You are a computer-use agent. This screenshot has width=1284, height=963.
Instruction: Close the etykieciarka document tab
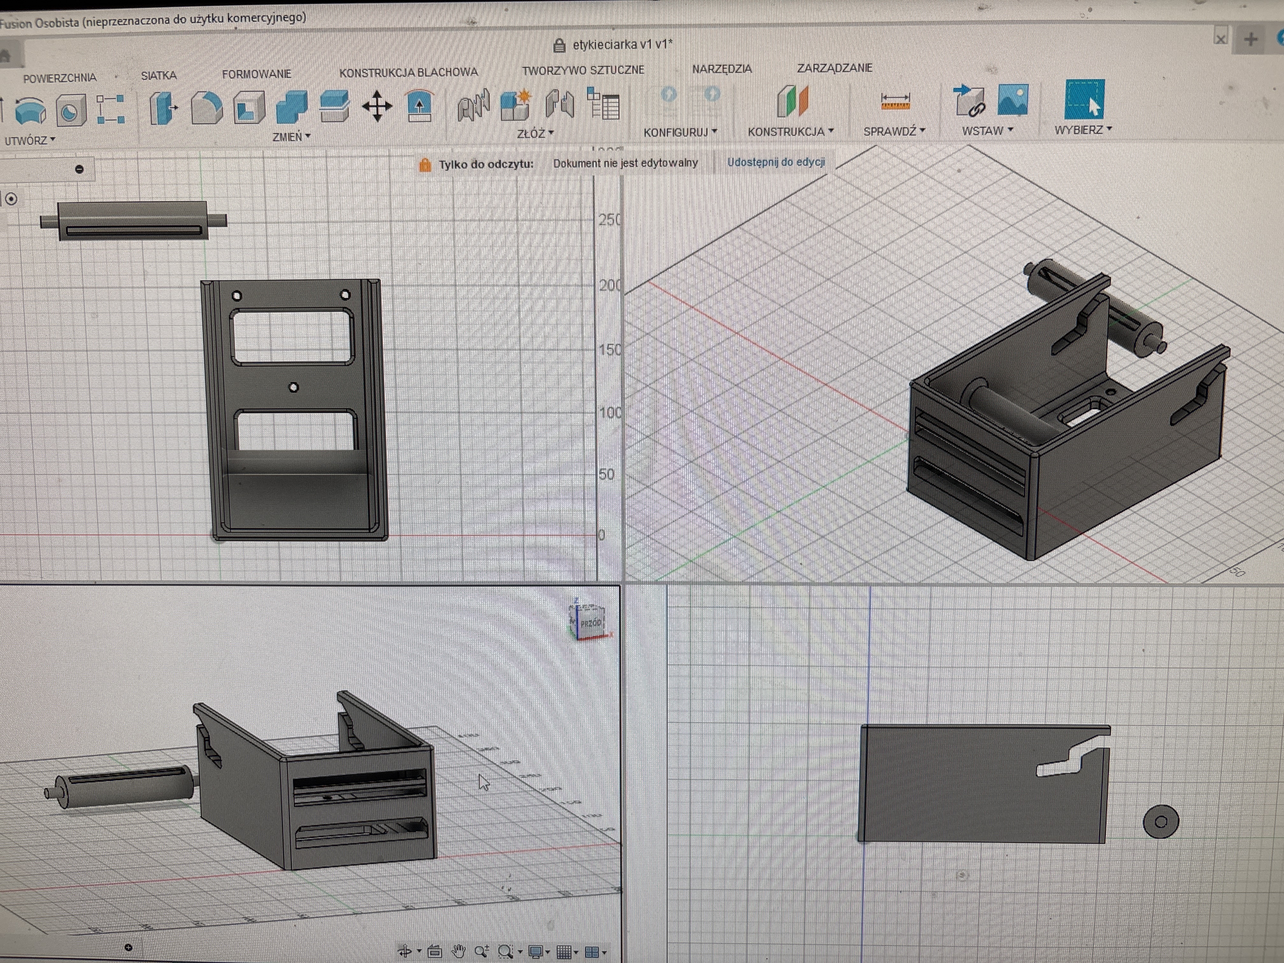(1220, 39)
